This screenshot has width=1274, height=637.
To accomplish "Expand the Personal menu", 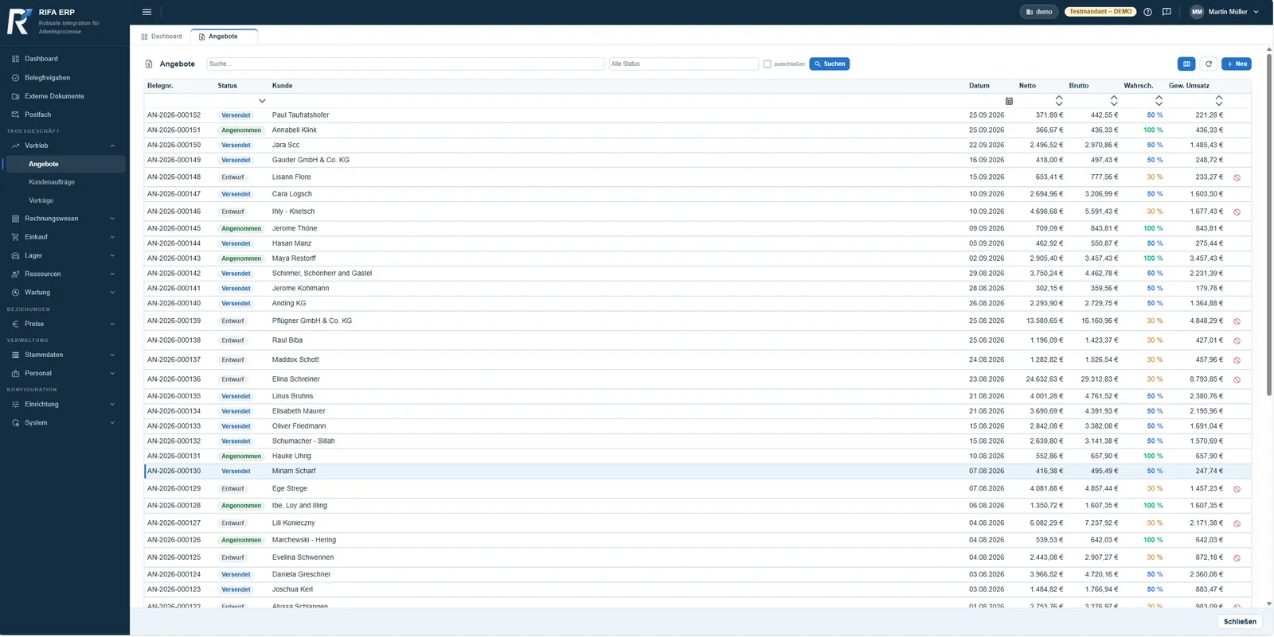I will 64,373.
